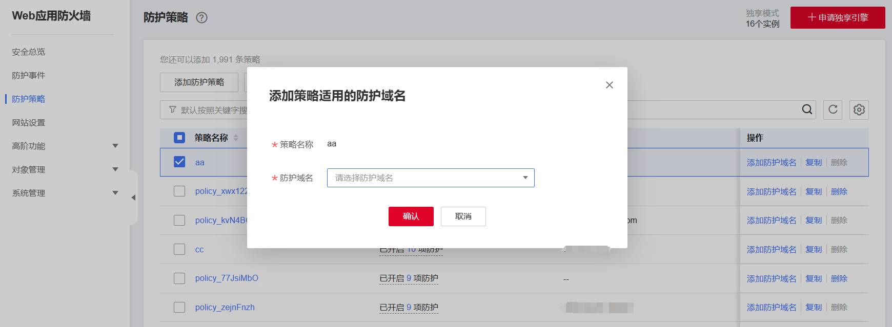Screen dimensions: 892x327
Task: Check the policy_kvN4B row checkbox
Action: coord(179,220)
